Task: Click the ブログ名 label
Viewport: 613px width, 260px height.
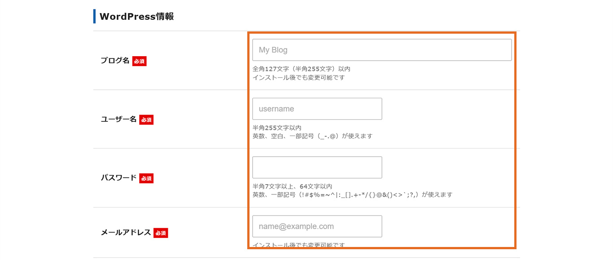Action: tap(115, 61)
